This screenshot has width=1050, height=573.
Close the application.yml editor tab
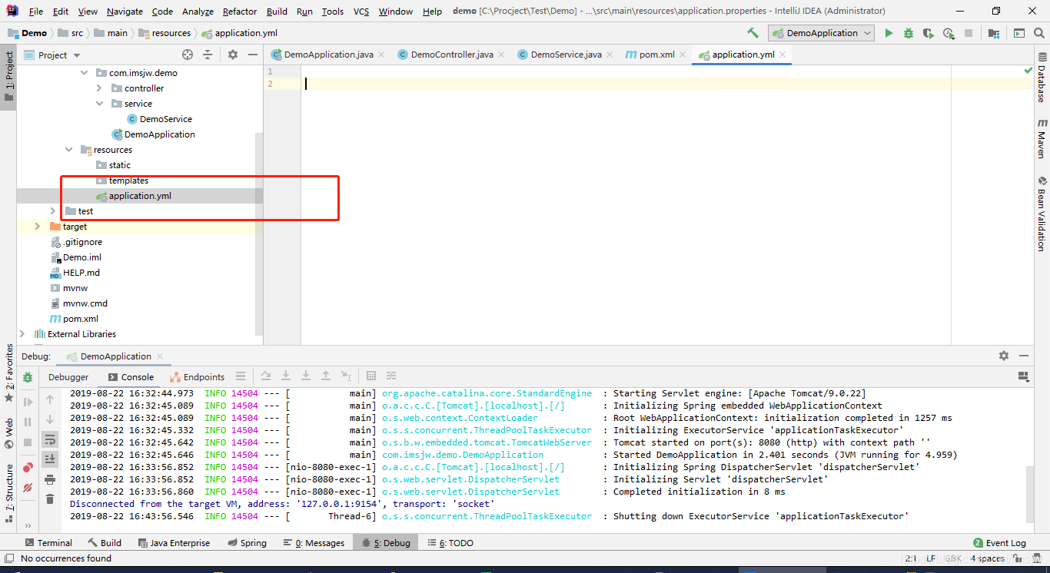coord(783,55)
